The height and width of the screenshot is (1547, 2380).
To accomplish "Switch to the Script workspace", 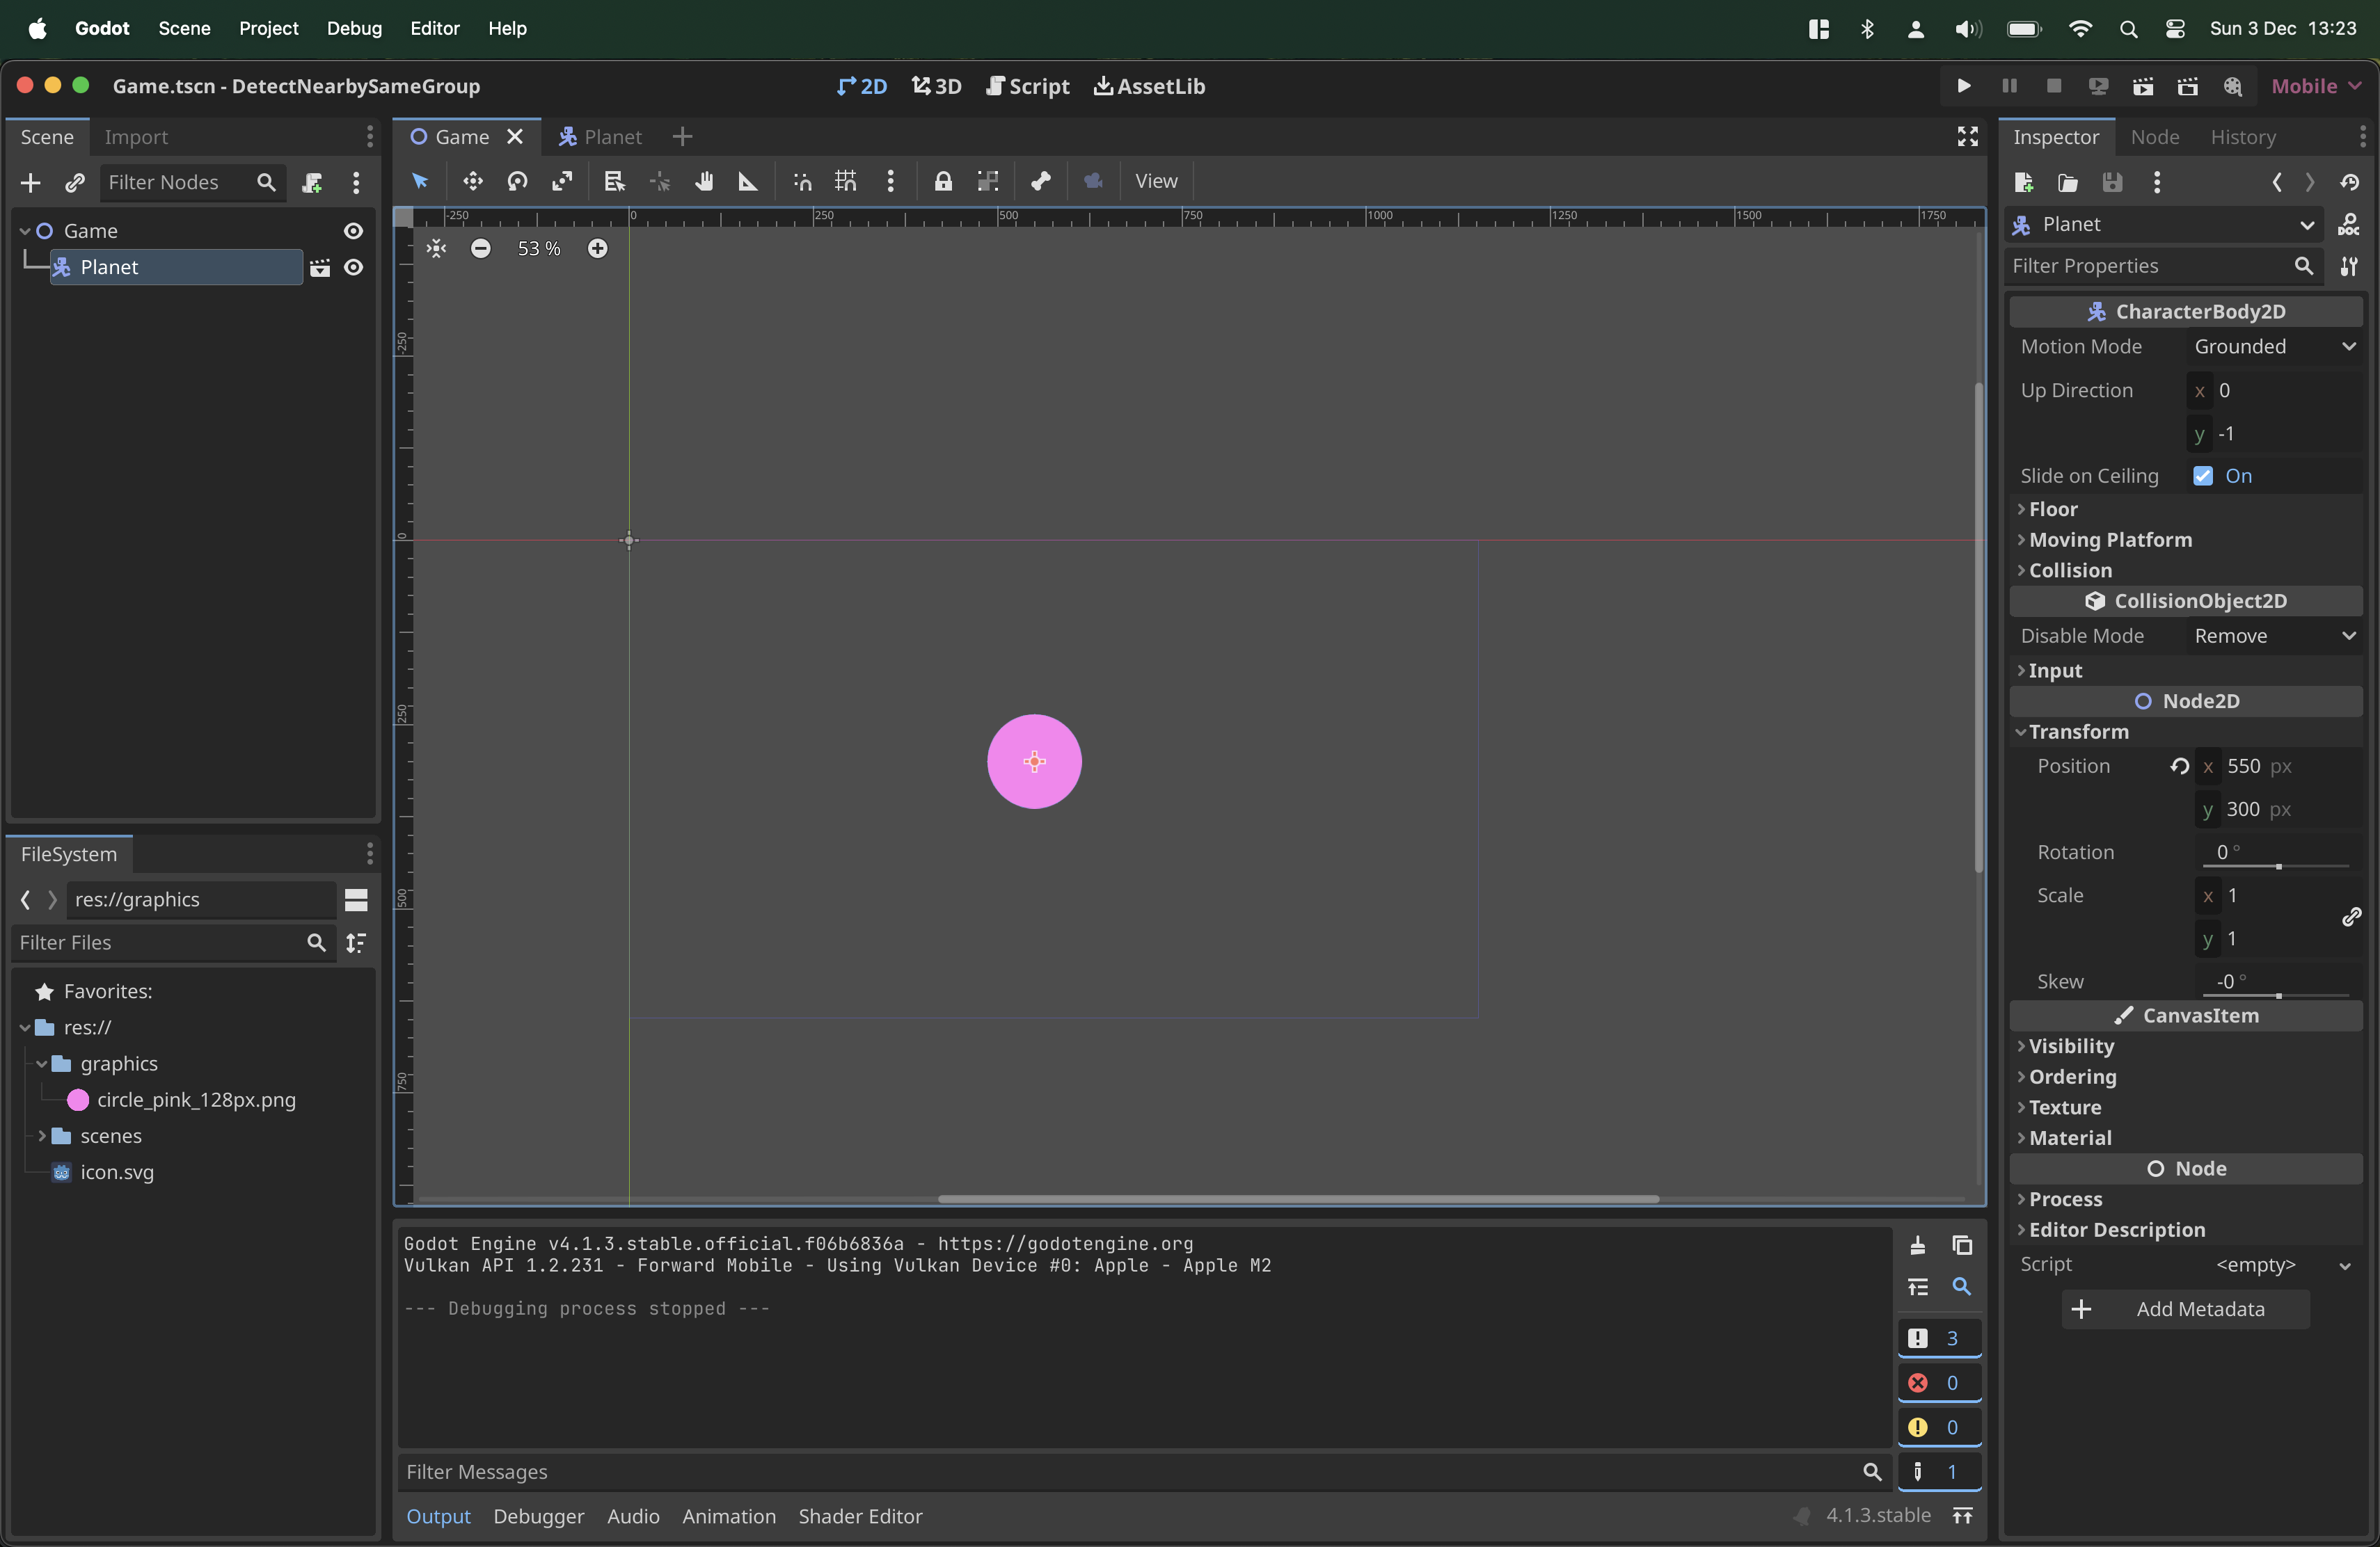I will (x=1028, y=86).
